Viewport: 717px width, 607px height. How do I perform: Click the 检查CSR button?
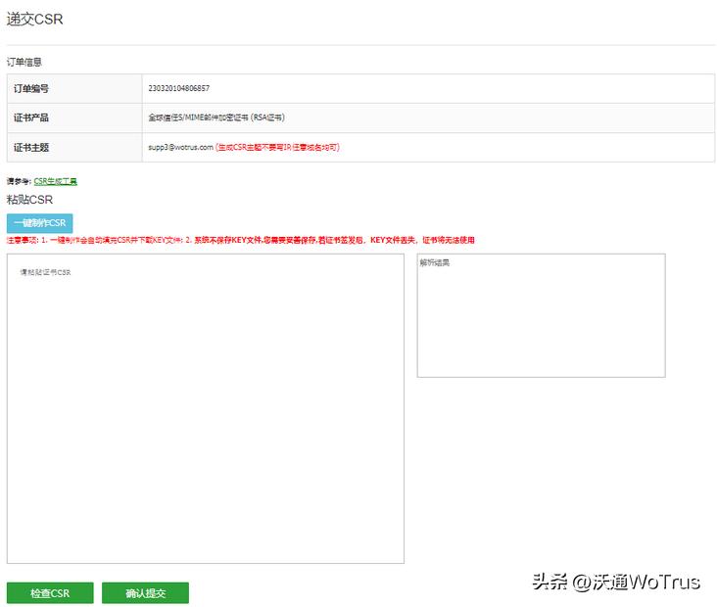(50, 593)
